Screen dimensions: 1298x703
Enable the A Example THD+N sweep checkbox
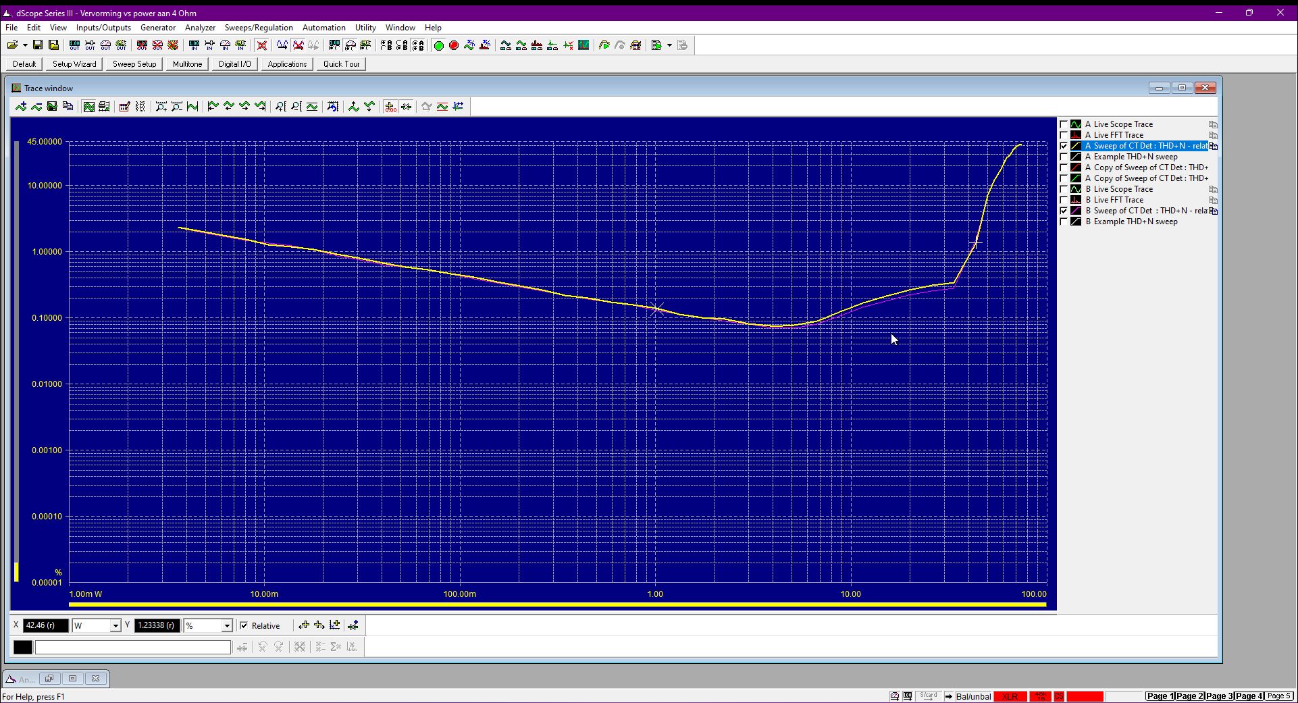tap(1064, 157)
